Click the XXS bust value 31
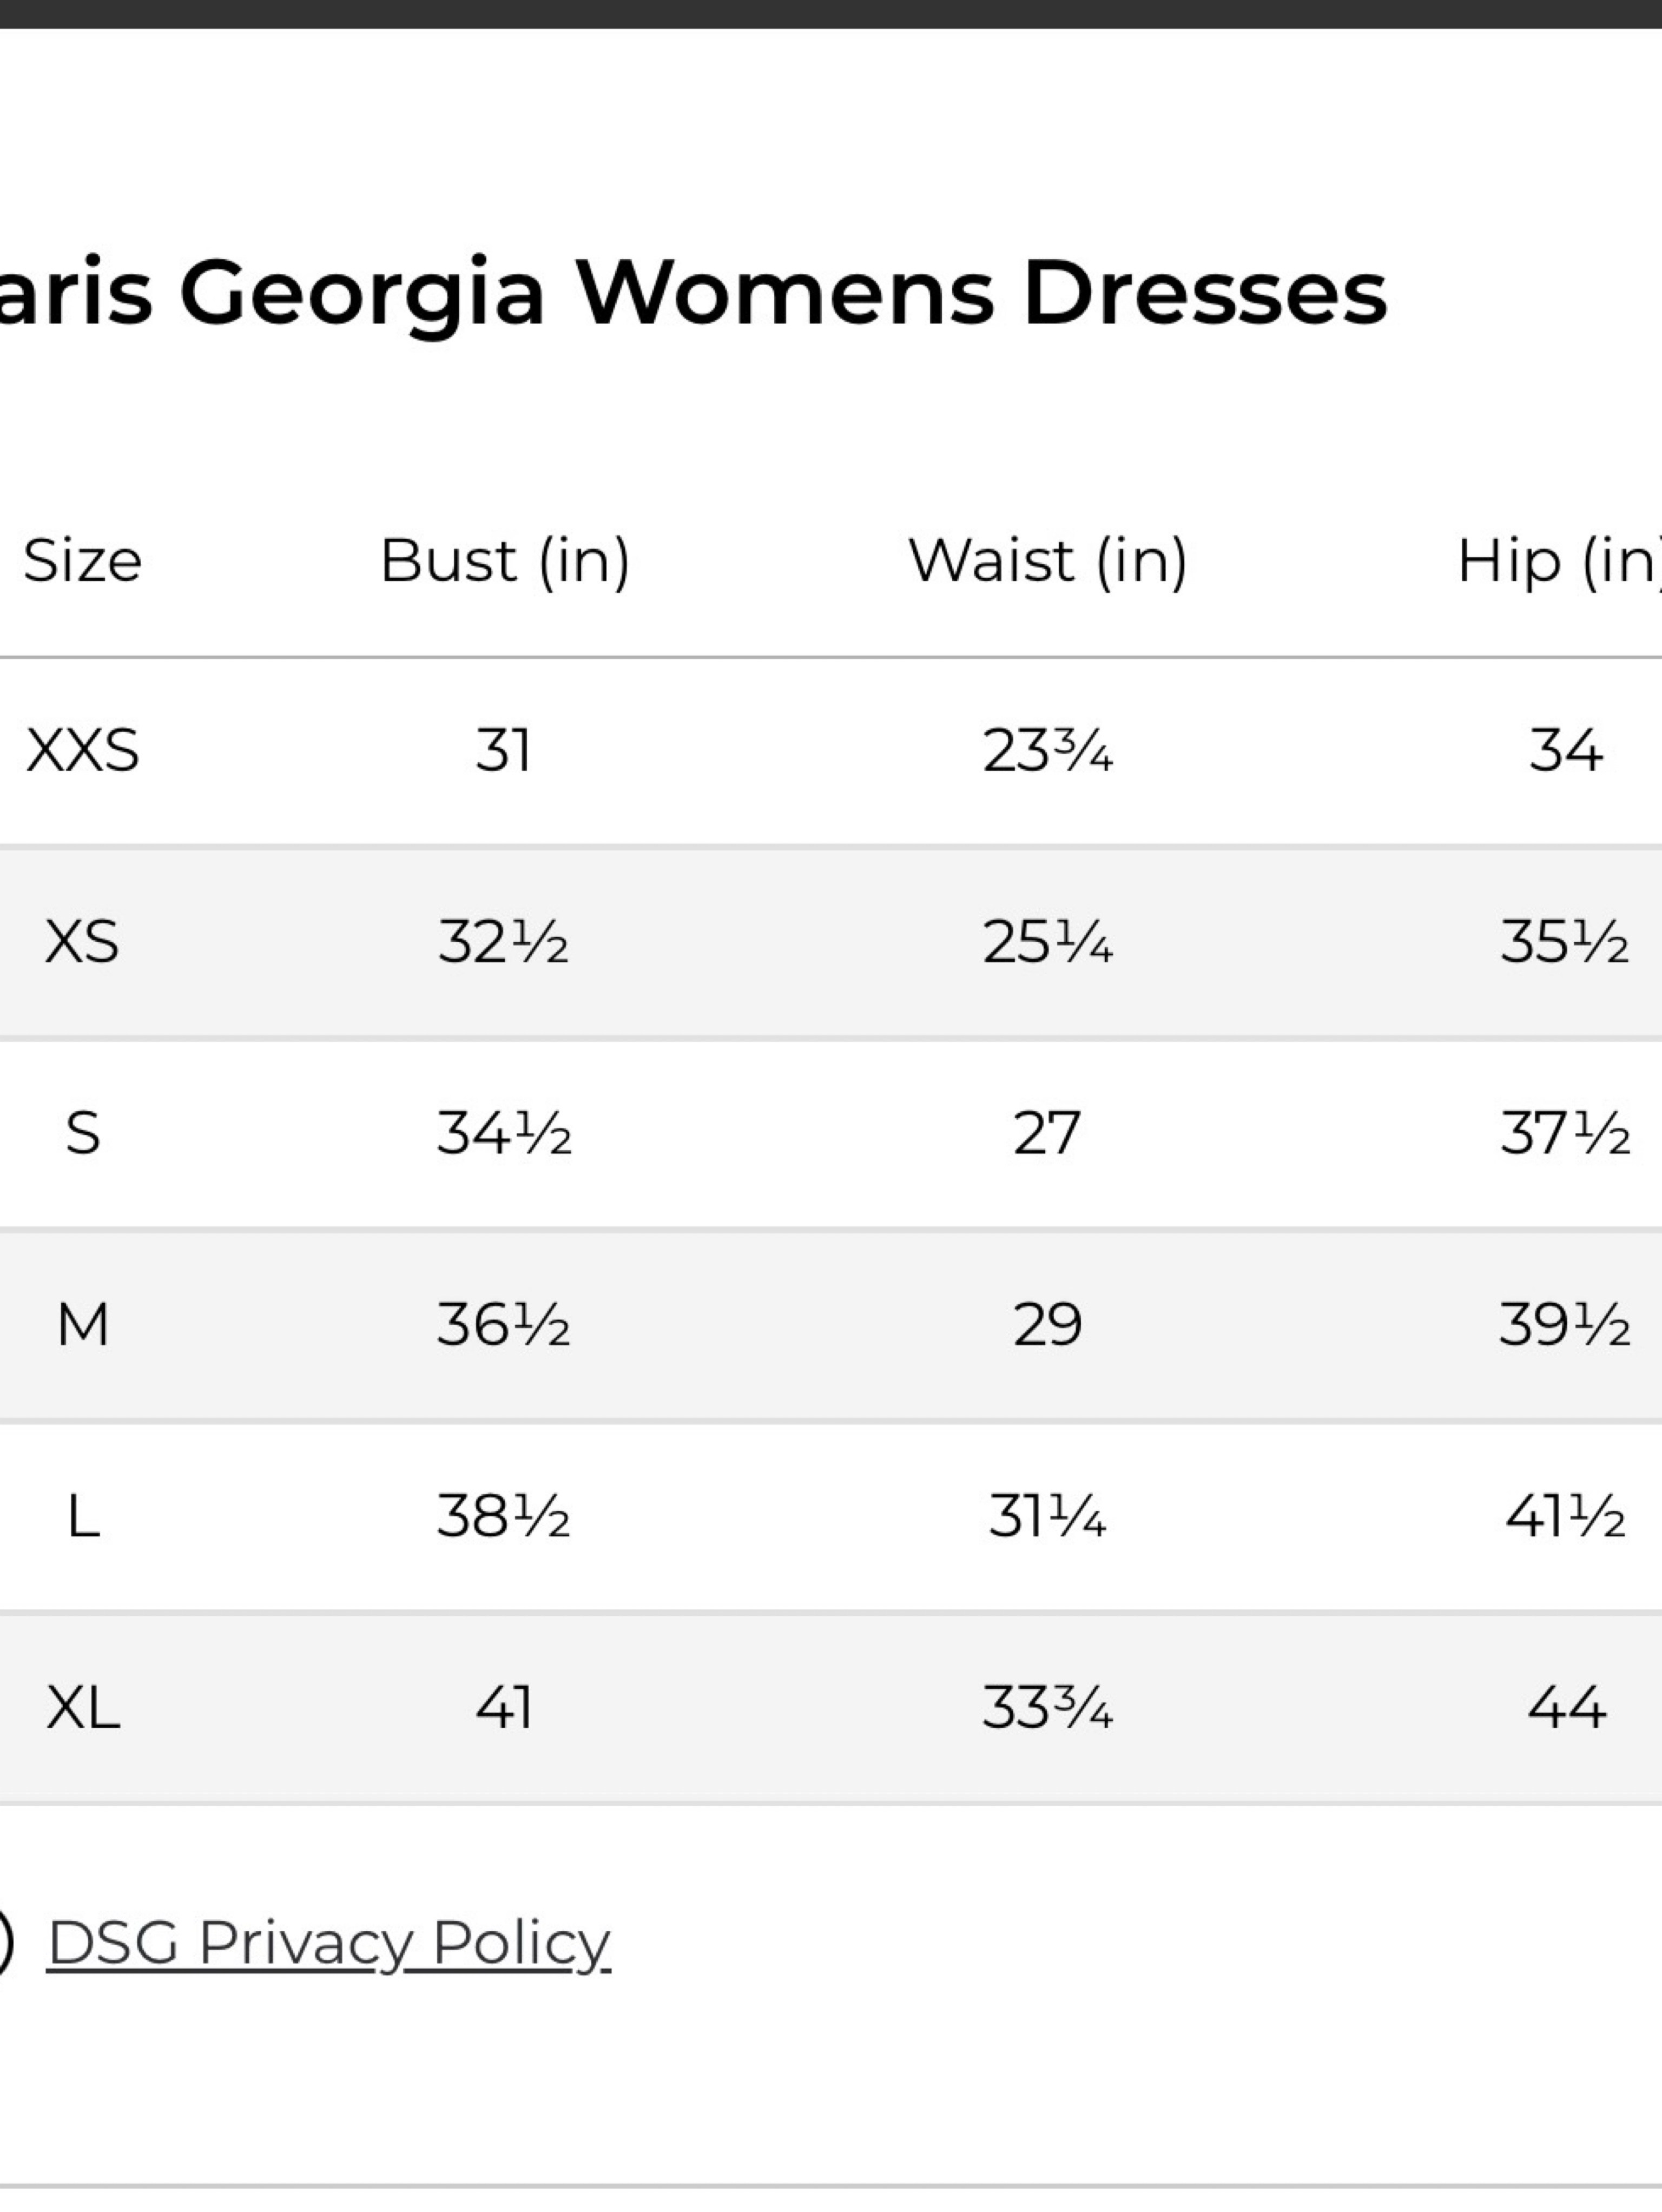1662x2212 pixels. pyautogui.click(x=503, y=751)
